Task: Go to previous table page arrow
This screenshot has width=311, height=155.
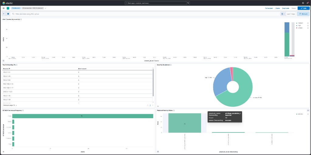Action: pyautogui.click(x=148, y=105)
